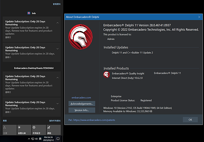Viewport: 204px width, 142px height.
Task: Open 所有設定 all settings quick action
Action: pyautogui.click(x=39, y=130)
